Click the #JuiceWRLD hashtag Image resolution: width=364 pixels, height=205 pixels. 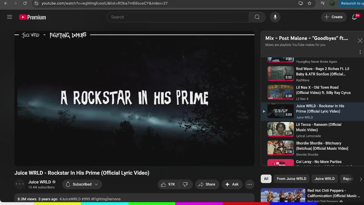point(70,199)
